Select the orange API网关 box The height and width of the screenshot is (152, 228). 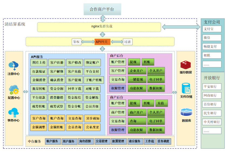(102, 42)
